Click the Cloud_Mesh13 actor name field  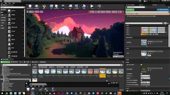136,7
